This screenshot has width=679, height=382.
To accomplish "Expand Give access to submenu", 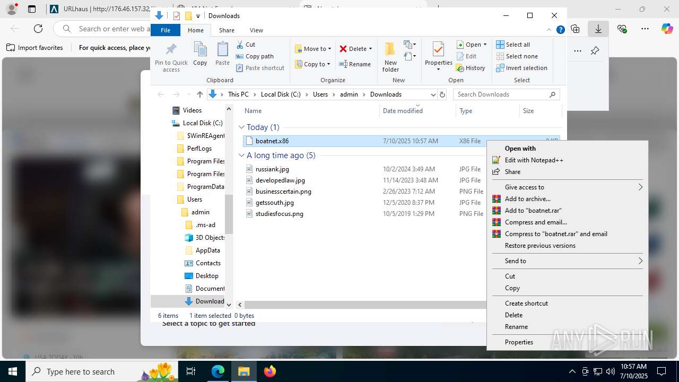I will (567, 187).
